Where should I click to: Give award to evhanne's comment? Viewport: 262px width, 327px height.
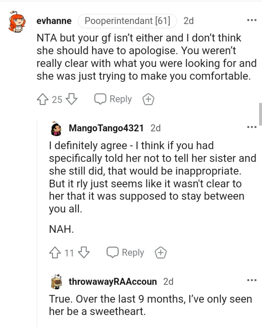149,100
